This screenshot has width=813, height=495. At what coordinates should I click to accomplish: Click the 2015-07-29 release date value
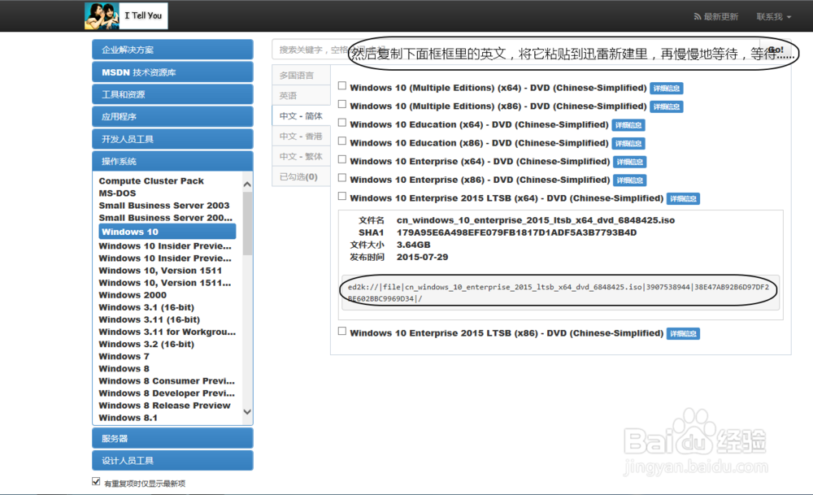point(422,257)
